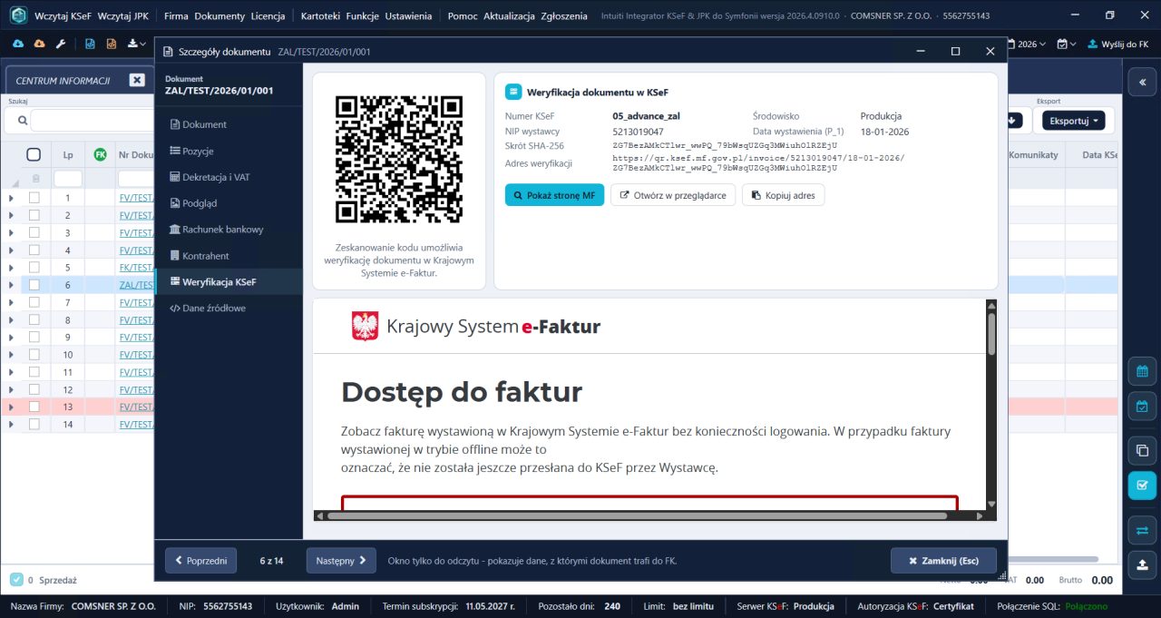The height and width of the screenshot is (618, 1161).
Task: Toggle the highlighted checkmark icon in right sidebar
Action: point(1142,485)
